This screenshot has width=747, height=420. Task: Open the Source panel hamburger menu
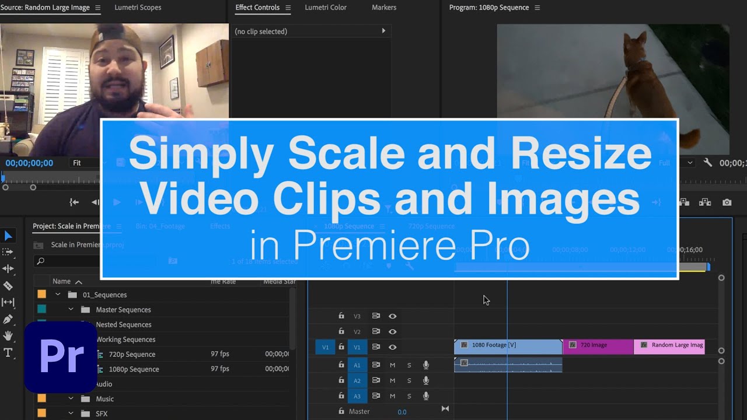97,8
